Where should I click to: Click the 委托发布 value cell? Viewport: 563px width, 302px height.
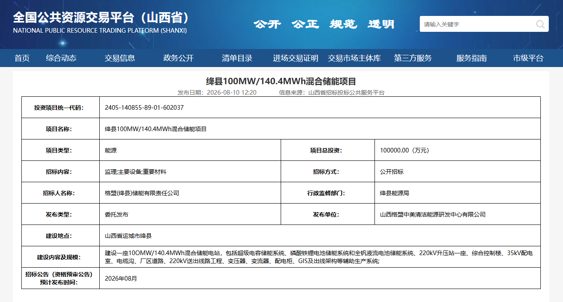pos(190,214)
